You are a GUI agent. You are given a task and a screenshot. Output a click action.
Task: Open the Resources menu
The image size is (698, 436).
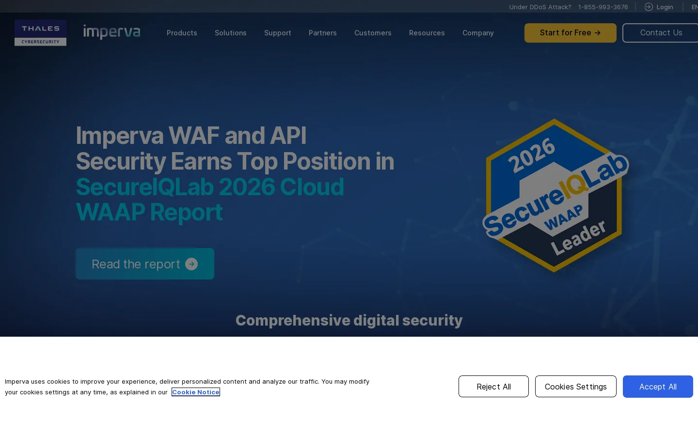[427, 33]
